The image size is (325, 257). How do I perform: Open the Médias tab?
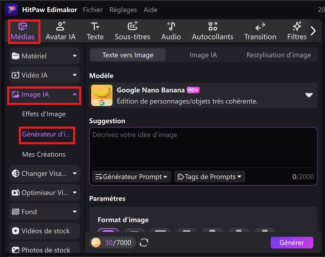(x=23, y=31)
